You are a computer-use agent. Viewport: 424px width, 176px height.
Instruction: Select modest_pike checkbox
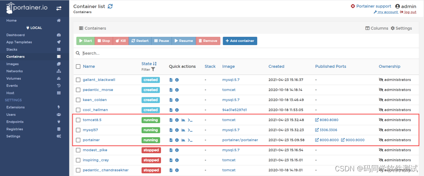pos(78,150)
